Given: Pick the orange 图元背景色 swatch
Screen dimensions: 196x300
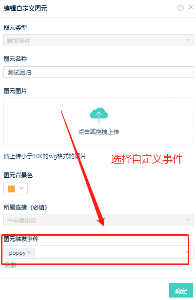Looking at the screenshot, I should click(11, 188).
